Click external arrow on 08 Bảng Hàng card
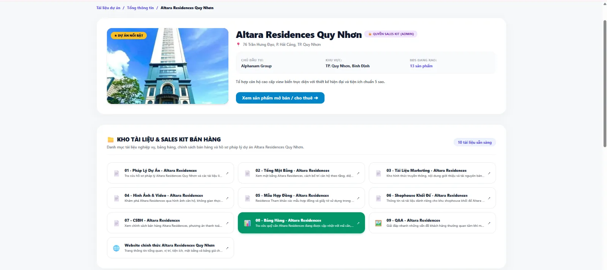The height and width of the screenshot is (270, 607). click(x=358, y=223)
